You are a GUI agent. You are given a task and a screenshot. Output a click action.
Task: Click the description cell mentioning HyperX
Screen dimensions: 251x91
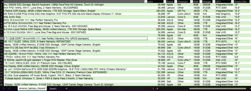click(x=75, y=75)
